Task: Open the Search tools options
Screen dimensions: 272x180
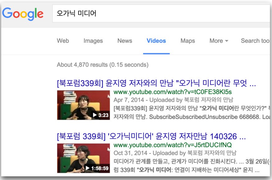Action: [x=255, y=41]
